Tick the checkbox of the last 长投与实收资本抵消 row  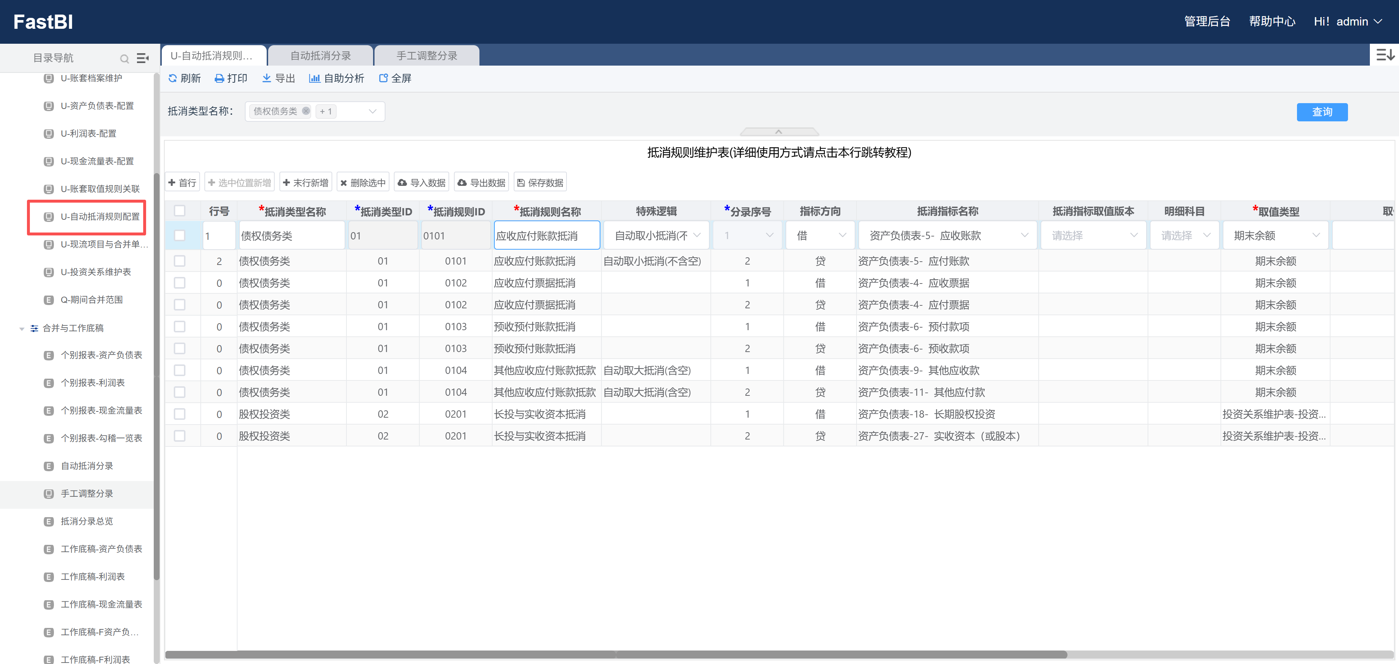tap(179, 436)
